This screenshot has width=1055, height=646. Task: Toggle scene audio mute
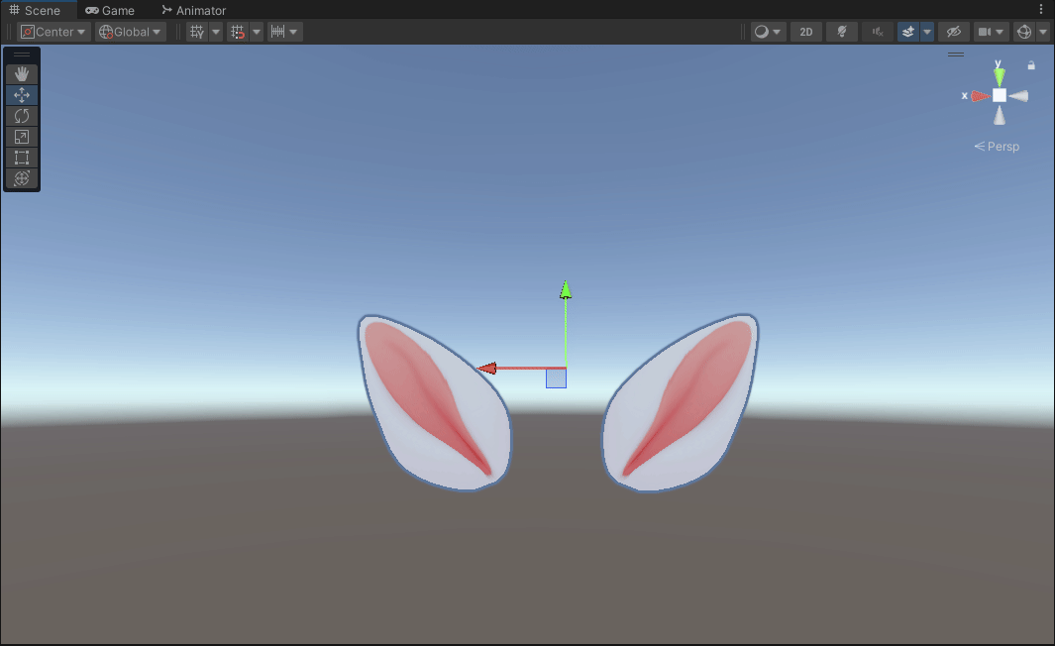point(878,32)
